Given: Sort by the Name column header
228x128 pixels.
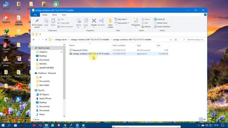Looking at the screenshot, I should (x=90, y=46).
